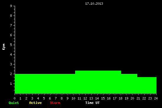Click the 0 hour mark on the time axis
The height and width of the screenshot is (108, 162).
tap(14, 98)
